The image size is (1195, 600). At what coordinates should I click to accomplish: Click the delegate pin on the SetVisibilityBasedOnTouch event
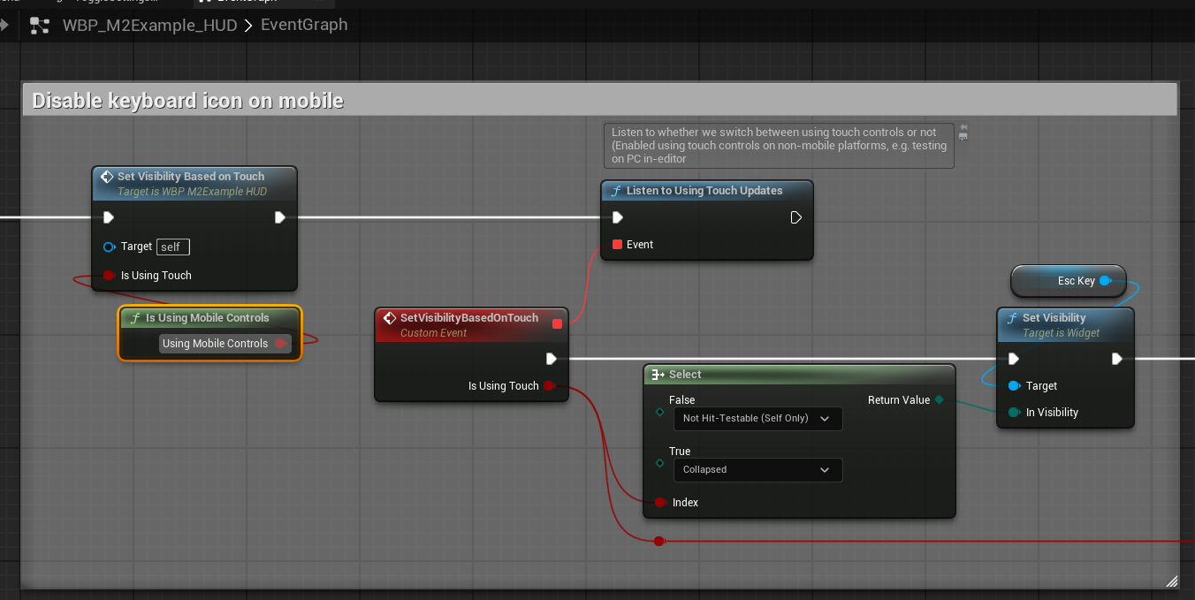tap(557, 323)
